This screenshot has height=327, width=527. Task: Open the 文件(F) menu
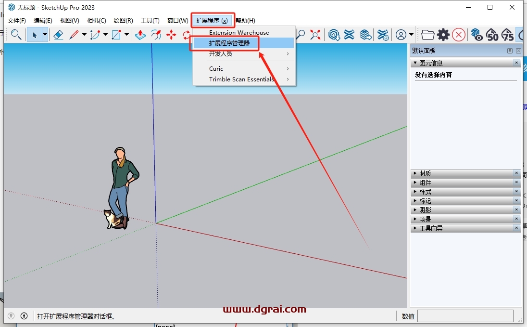[17, 21]
